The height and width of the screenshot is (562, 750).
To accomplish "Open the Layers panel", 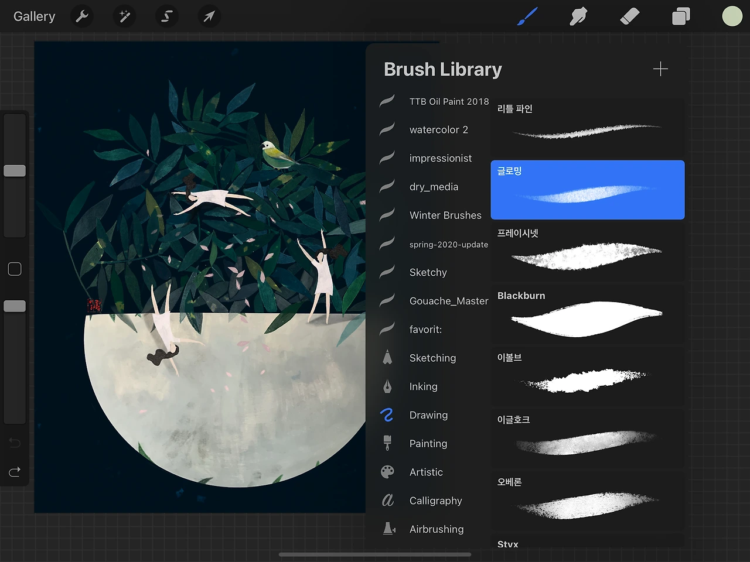I will coord(681,16).
